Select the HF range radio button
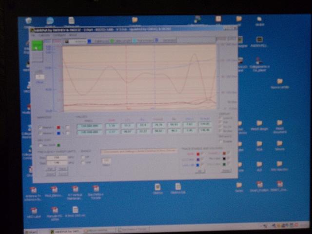The image size is (312, 234). pos(83,157)
